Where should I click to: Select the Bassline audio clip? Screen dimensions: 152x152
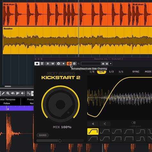click(x=77, y=40)
